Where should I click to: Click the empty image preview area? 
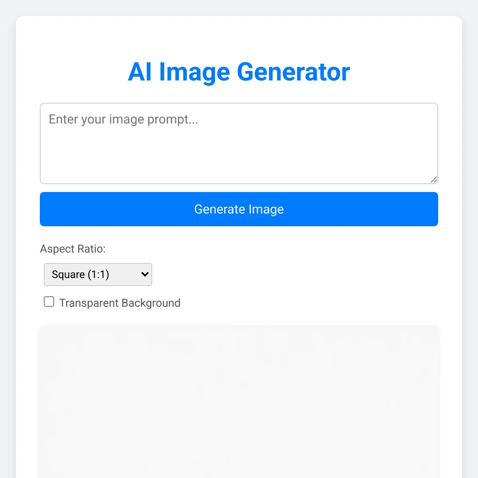239,402
